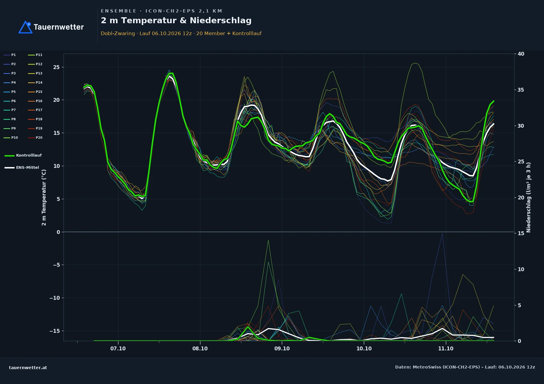Viewport: 544px width, 384px height.
Task: Click the P13 legend entry
Action: click(35, 73)
